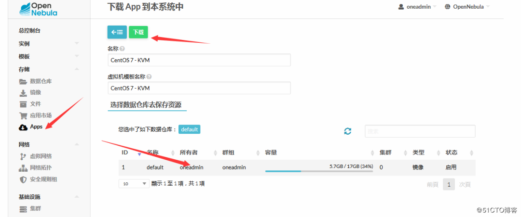This screenshot has width=521, height=217.
Task: Open 安全规则组 shield icon item
Action: (23, 179)
